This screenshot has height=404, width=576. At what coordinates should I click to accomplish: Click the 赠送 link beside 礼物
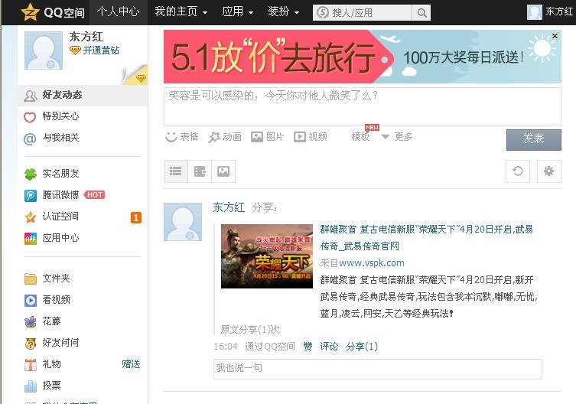131,364
